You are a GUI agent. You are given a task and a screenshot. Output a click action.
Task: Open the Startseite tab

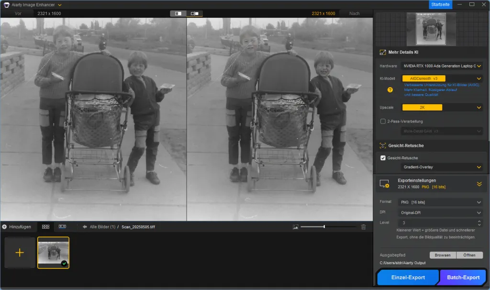pyautogui.click(x=440, y=4)
